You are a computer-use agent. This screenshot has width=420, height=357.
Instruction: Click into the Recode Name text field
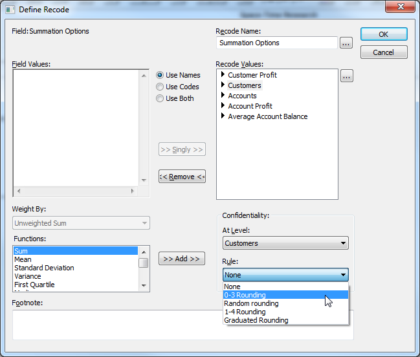[x=276, y=43]
